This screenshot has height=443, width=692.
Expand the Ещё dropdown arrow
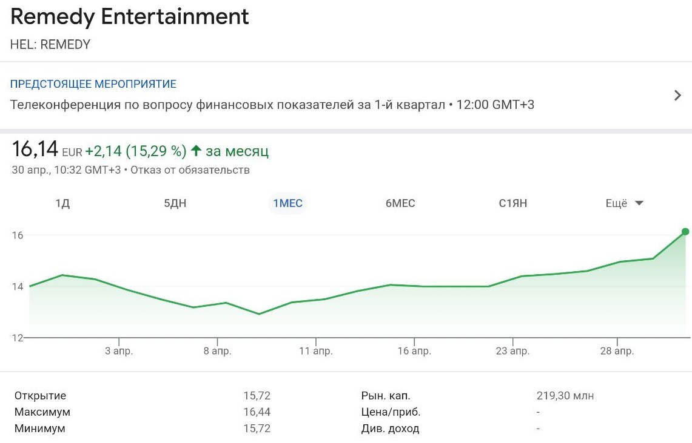tap(639, 203)
